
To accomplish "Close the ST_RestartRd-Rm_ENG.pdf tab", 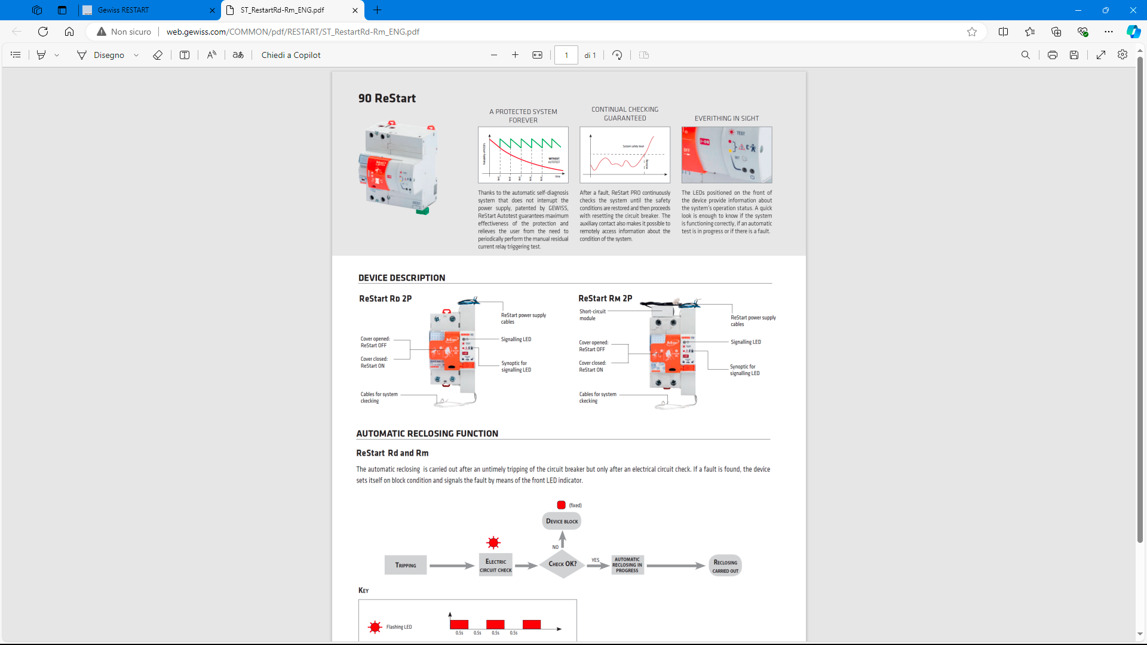I will [x=355, y=10].
